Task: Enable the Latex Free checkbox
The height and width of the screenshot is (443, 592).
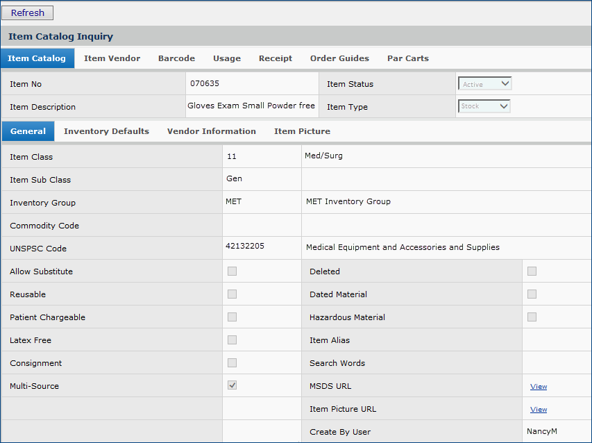Action: [x=232, y=340]
